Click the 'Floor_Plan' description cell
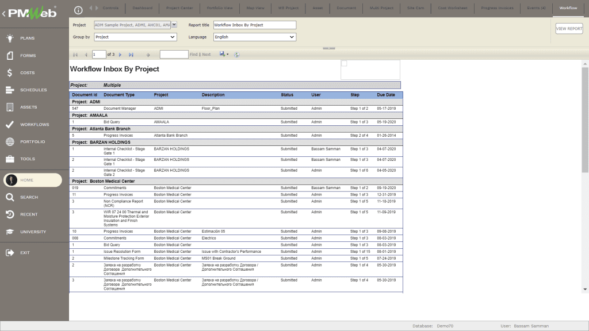The width and height of the screenshot is (589, 331). click(211, 109)
